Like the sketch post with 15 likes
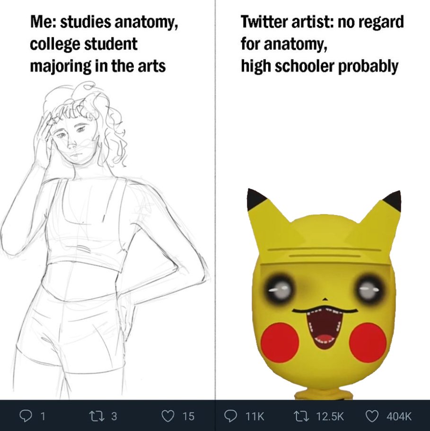Screen dimensions: 430x431 [168, 416]
